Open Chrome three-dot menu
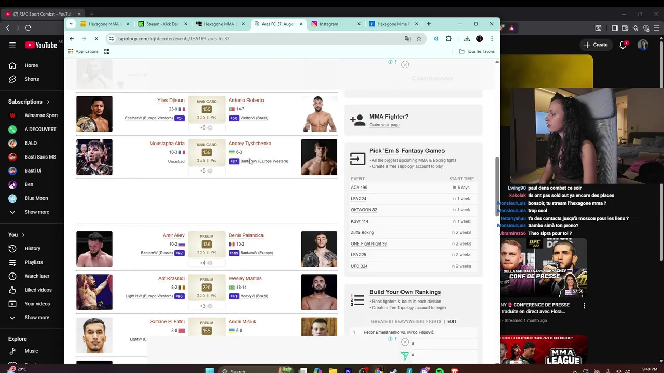The height and width of the screenshot is (373, 664). click(492, 38)
